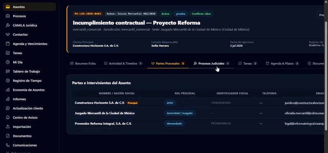This screenshot has height=153, width=328.
Task: Click the Procesos Judiciales gavel icon
Action: (x=195, y=63)
